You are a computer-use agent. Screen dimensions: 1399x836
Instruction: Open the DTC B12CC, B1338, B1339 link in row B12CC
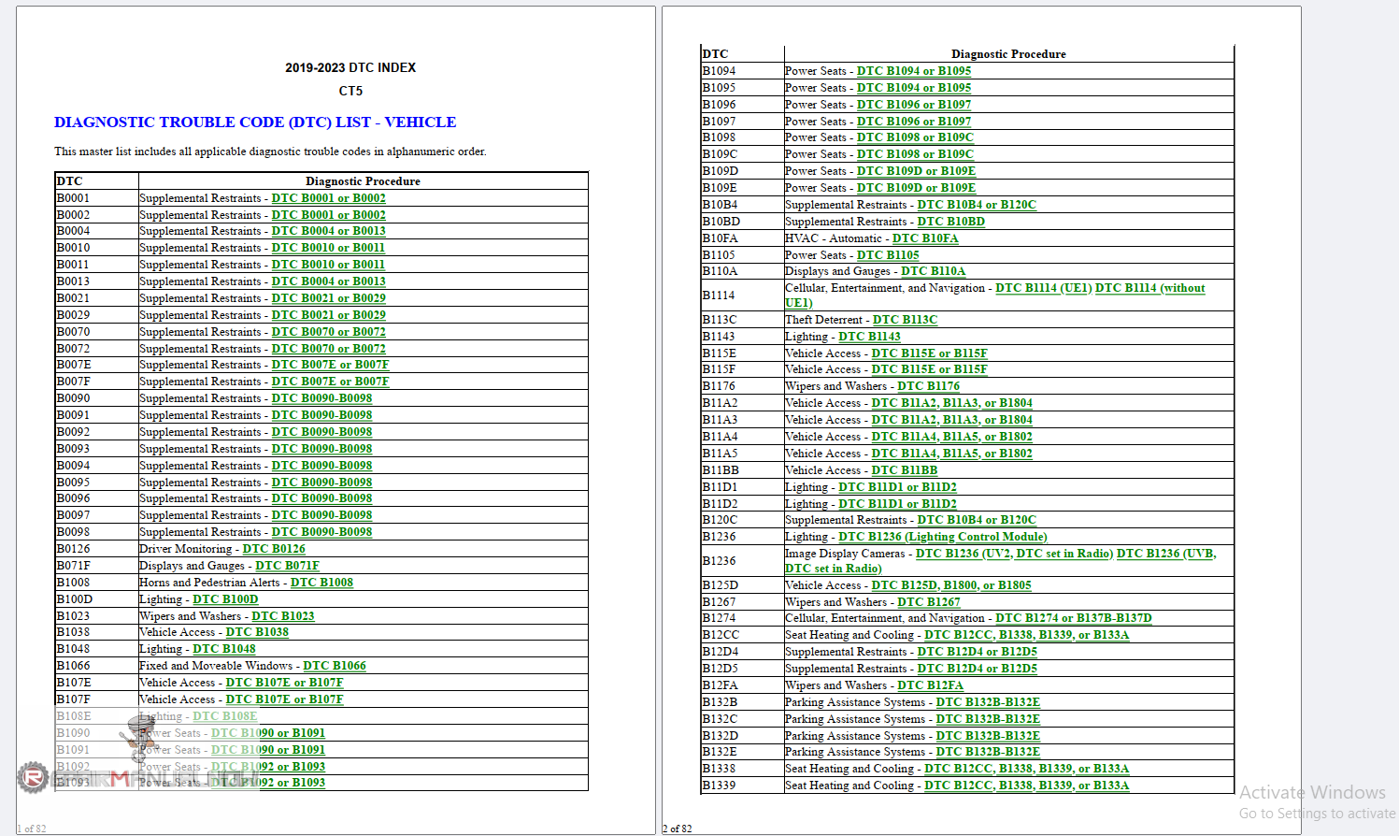(x=1026, y=635)
